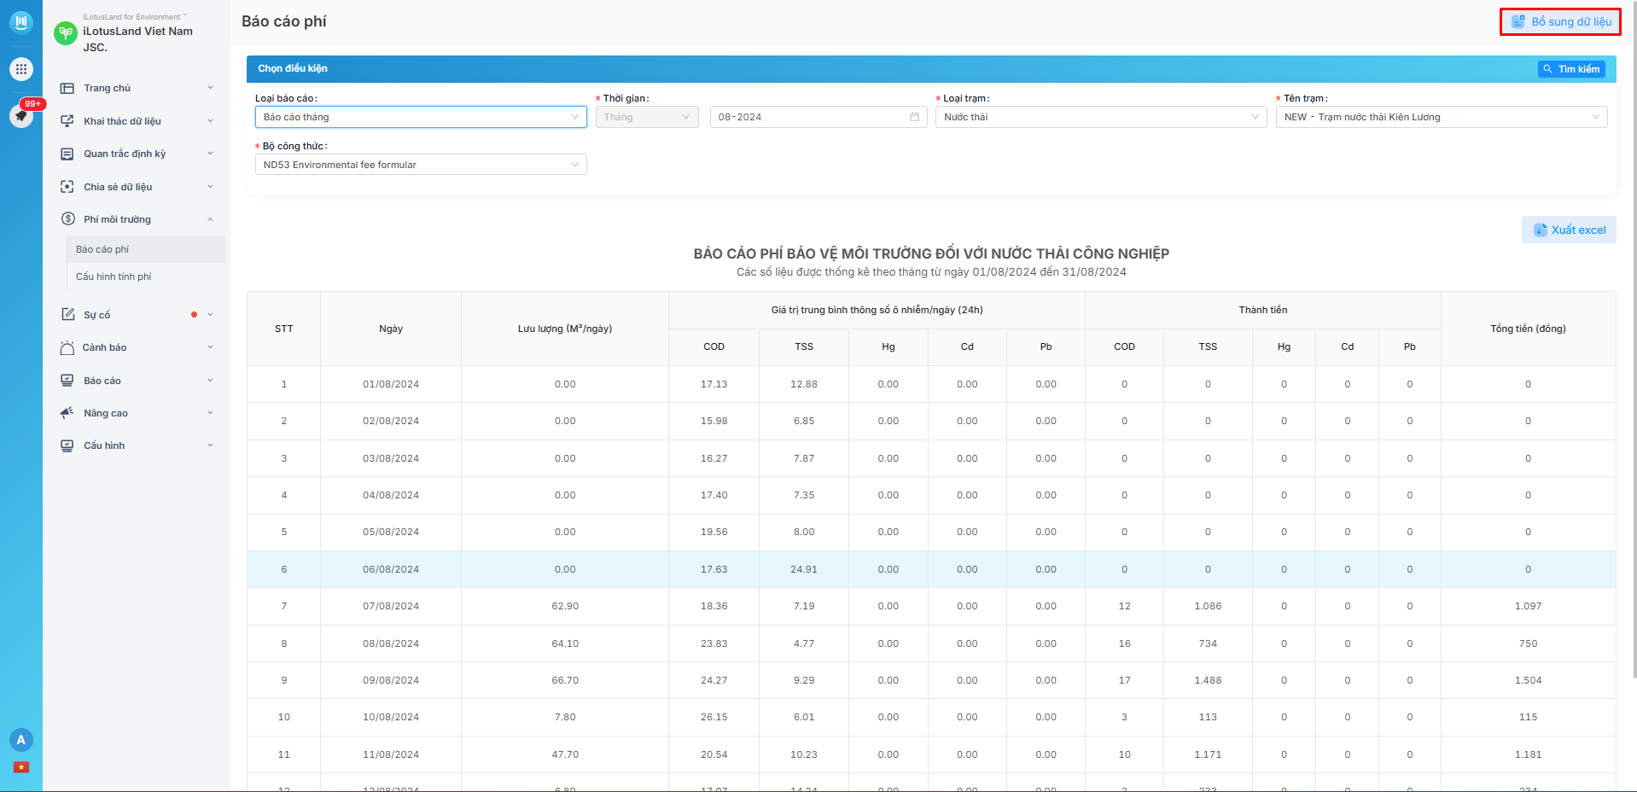The height and width of the screenshot is (792, 1637).
Task: Expand Chia sẻ dữ liệu chevron
Action: [210, 187]
